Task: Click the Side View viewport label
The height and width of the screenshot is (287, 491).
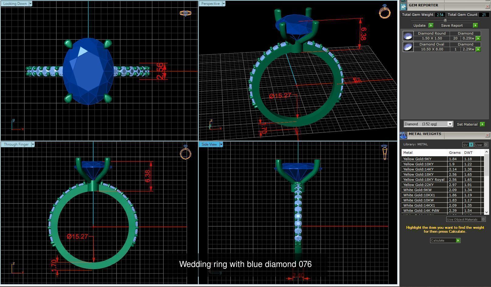Action: pos(209,144)
